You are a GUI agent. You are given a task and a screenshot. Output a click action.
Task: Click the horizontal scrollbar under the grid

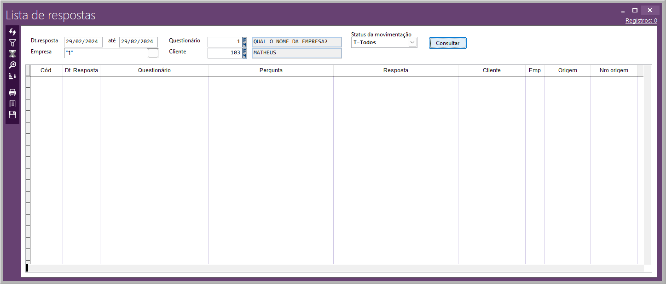(x=335, y=268)
